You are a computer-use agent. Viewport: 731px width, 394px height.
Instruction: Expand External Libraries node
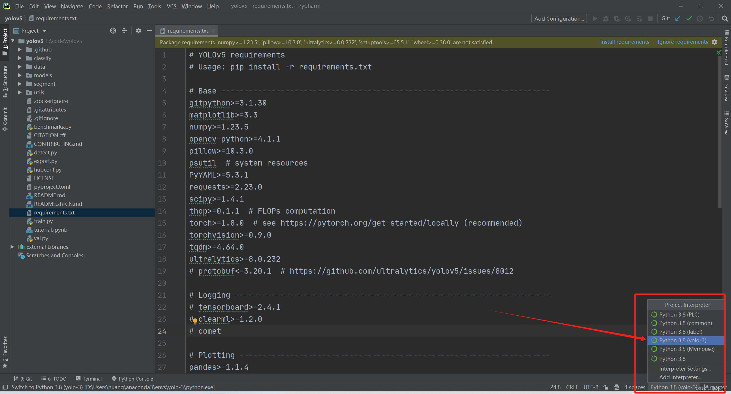click(x=12, y=247)
